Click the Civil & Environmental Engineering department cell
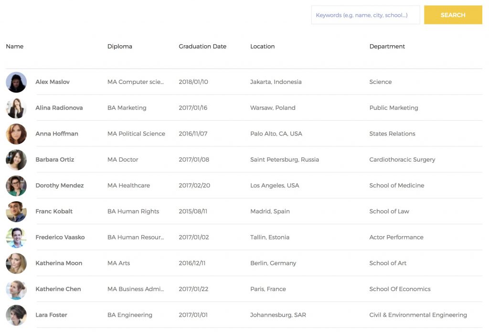489x332 pixels. tap(418, 314)
